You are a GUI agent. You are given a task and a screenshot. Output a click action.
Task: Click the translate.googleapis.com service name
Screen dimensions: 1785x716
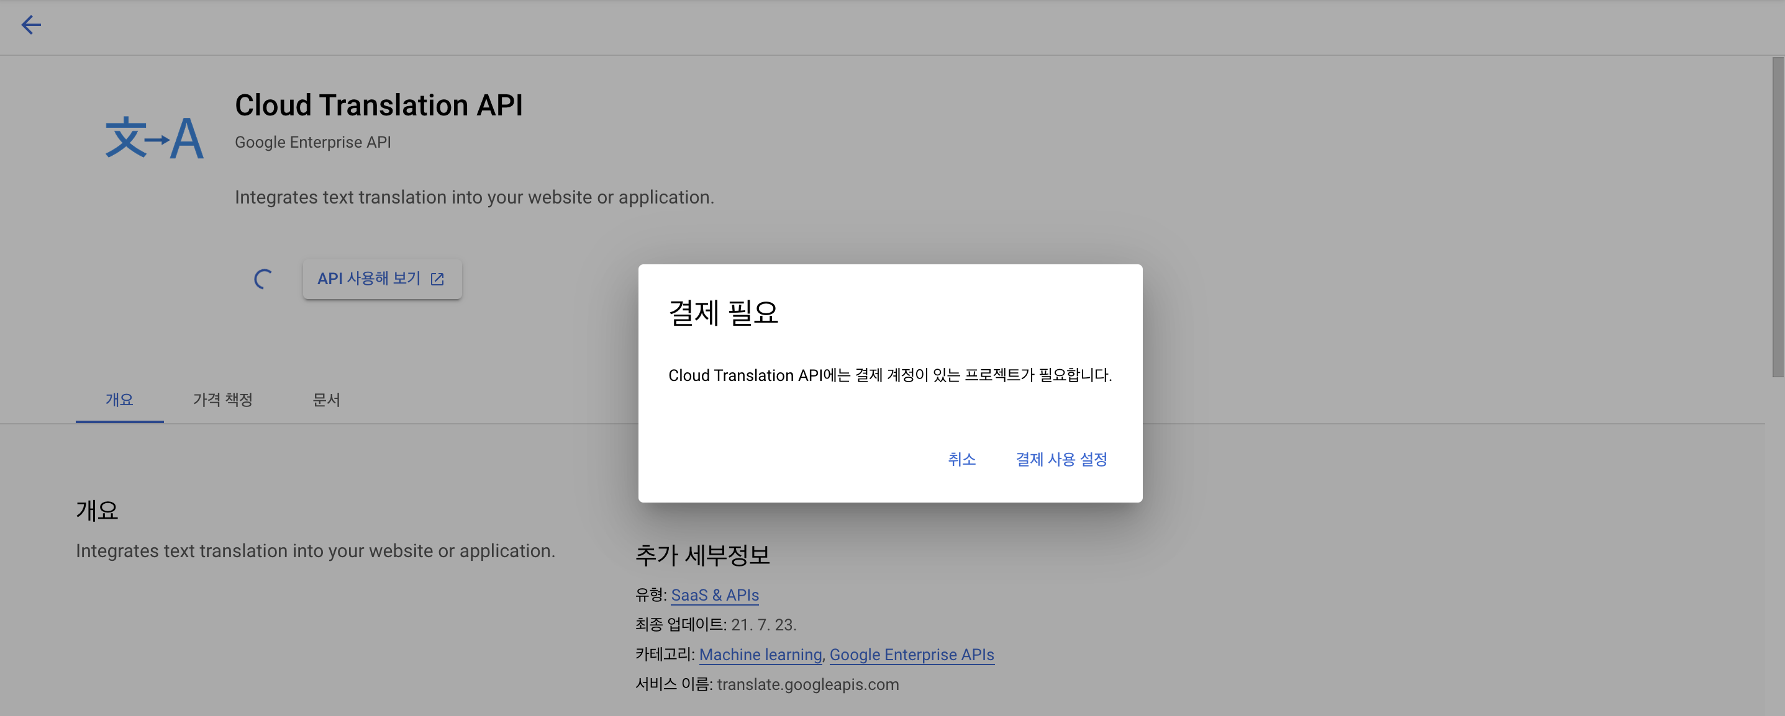807,684
